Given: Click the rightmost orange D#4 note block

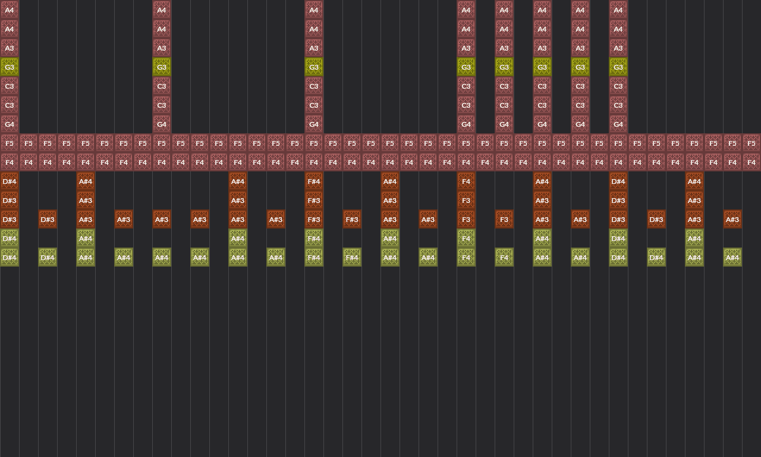Looking at the screenshot, I should (618, 181).
